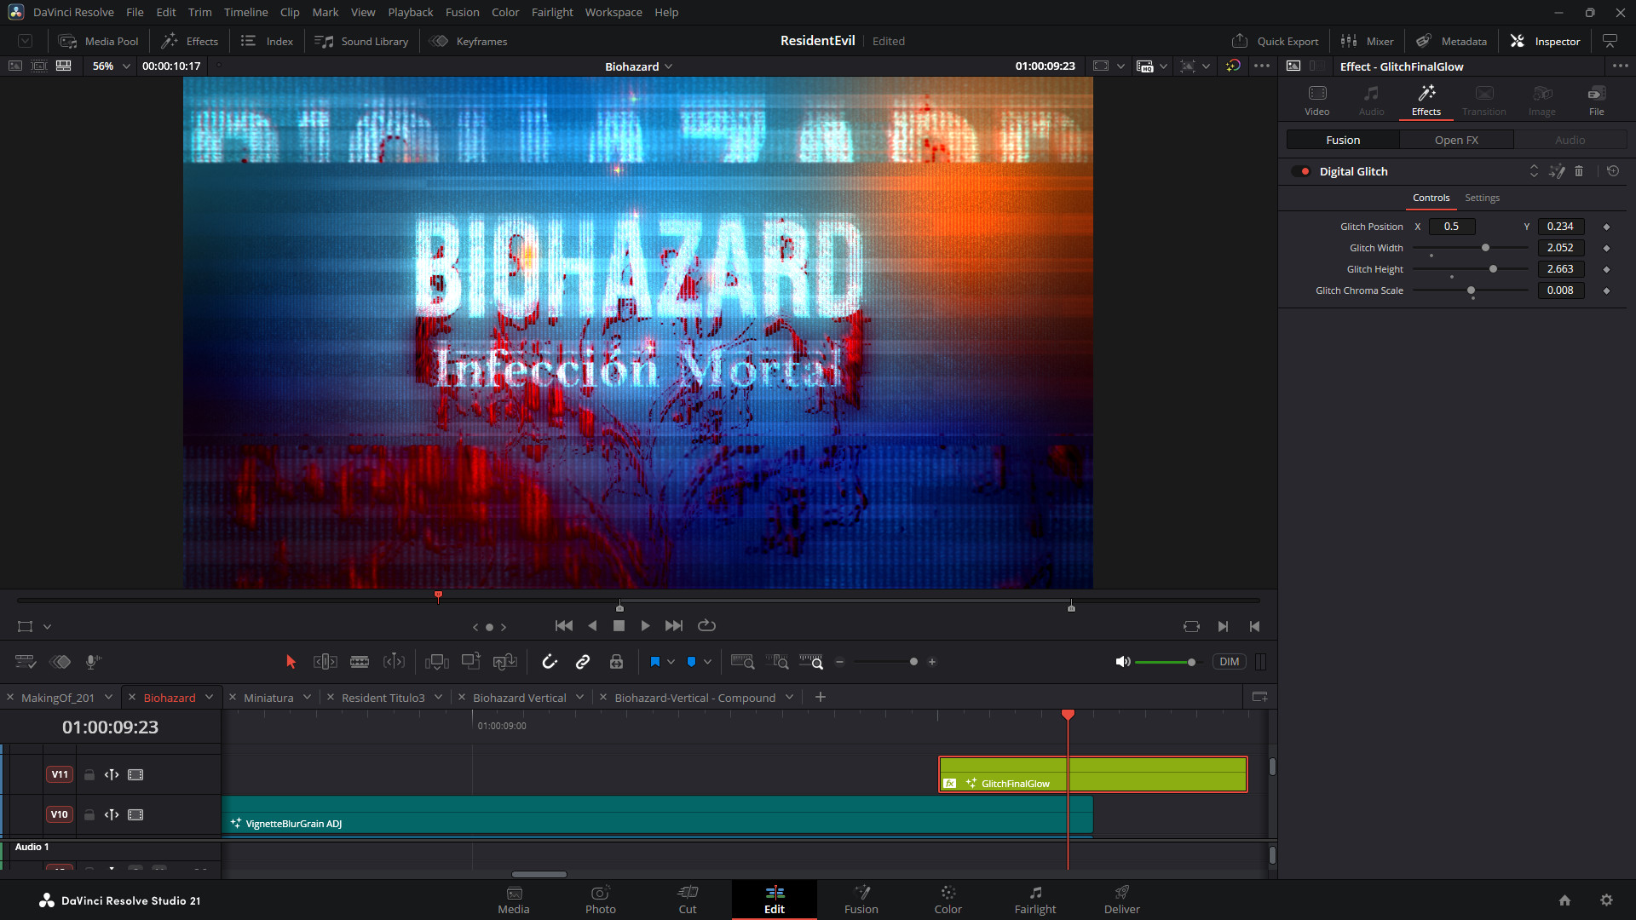
Task: Stop playback with the stop button
Action: point(619,626)
